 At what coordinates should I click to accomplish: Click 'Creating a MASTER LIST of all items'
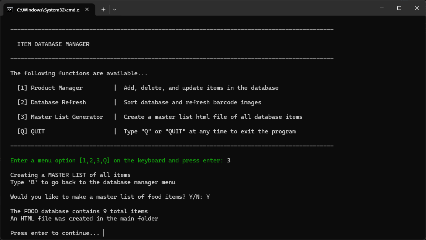click(70, 175)
